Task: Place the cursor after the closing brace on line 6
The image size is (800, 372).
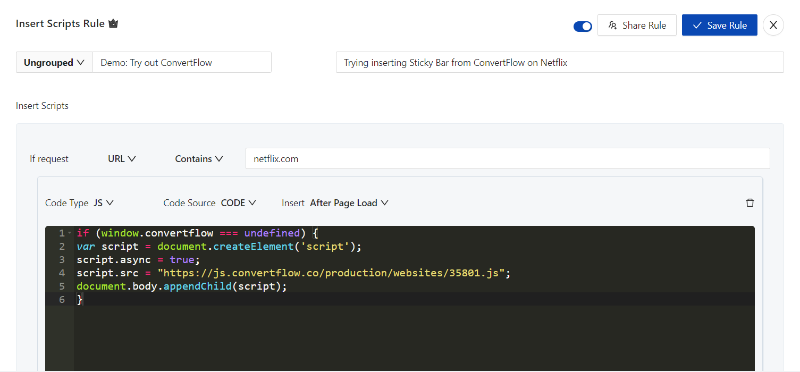Action: (84, 300)
